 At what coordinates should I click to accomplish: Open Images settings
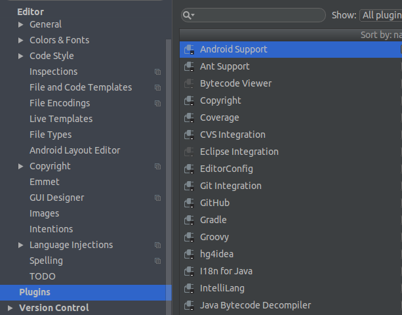click(44, 214)
